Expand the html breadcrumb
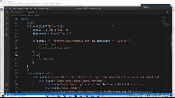Viewport: 175px width, 98px height. [31, 15]
